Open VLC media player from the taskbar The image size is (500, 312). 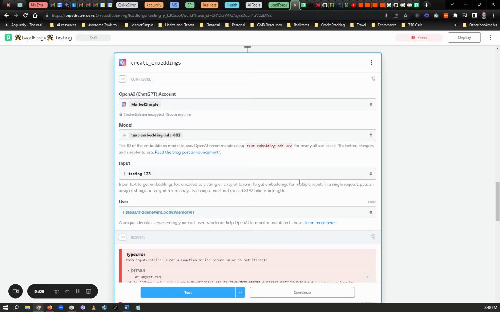click(x=93, y=308)
